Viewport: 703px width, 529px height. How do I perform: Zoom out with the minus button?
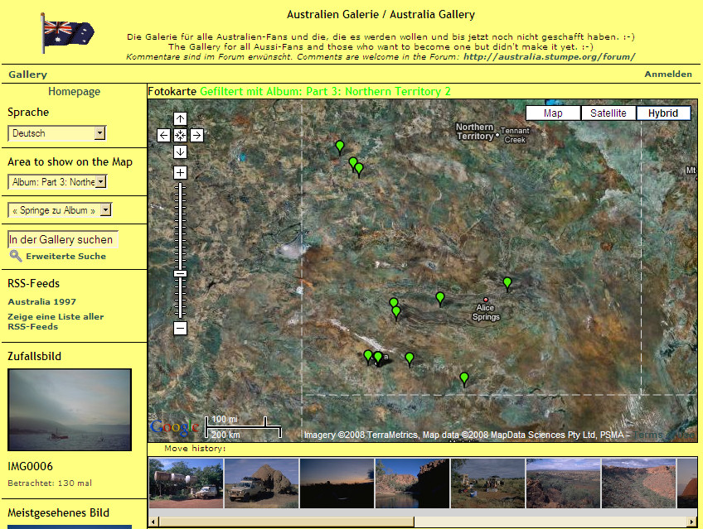[x=180, y=328]
